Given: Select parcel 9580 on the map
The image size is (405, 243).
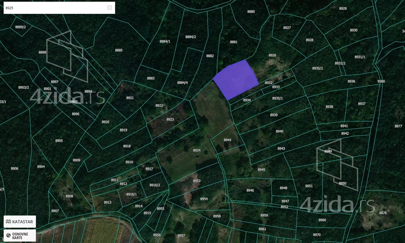Looking at the screenshot, I should tap(381, 81).
